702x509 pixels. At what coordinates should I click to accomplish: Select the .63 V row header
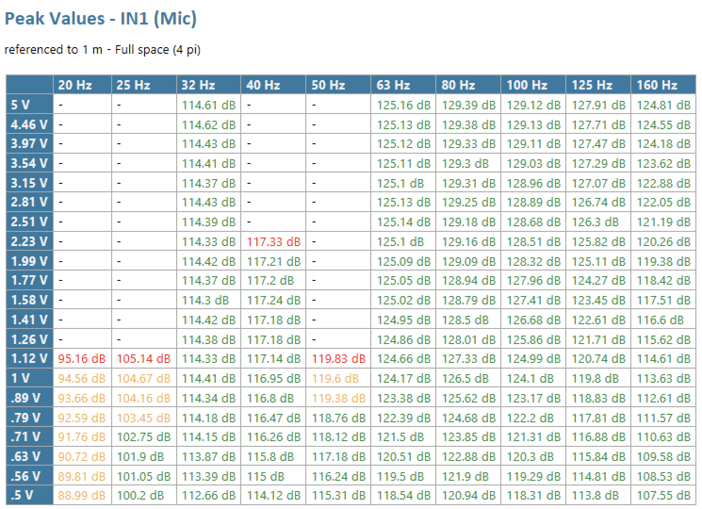coord(29,457)
